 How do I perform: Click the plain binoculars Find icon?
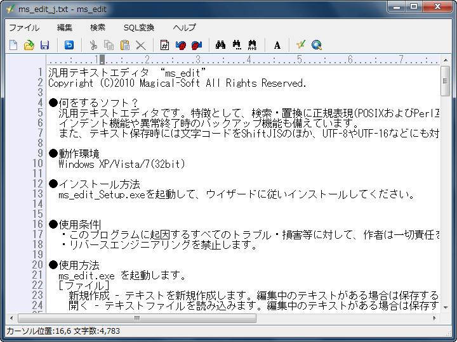221,45
